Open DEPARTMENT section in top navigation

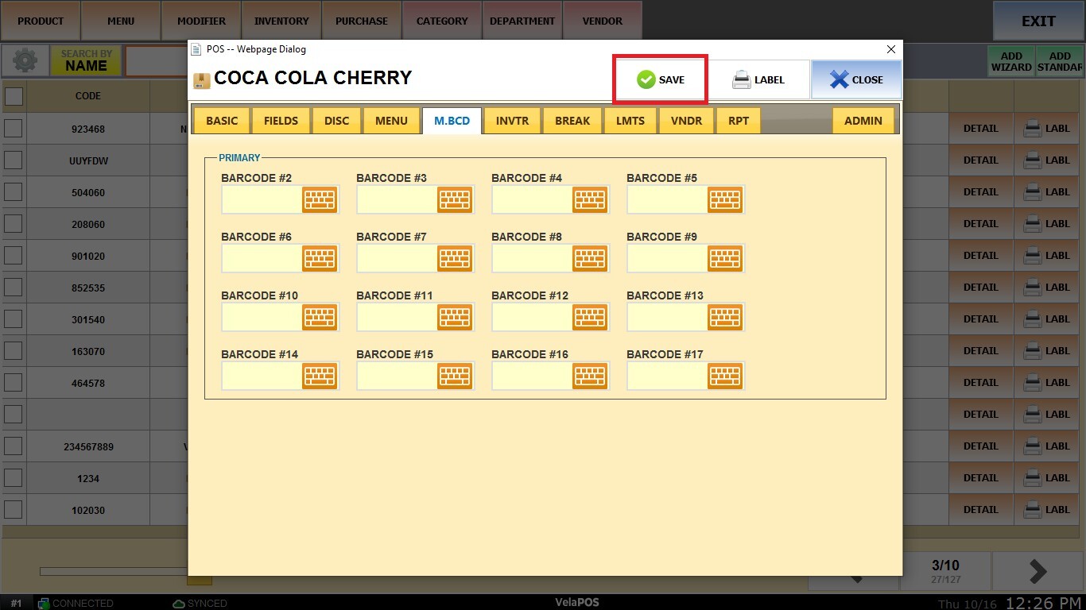pos(522,21)
